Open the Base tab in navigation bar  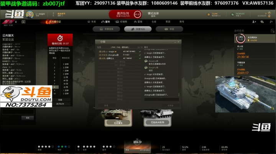point(106,22)
